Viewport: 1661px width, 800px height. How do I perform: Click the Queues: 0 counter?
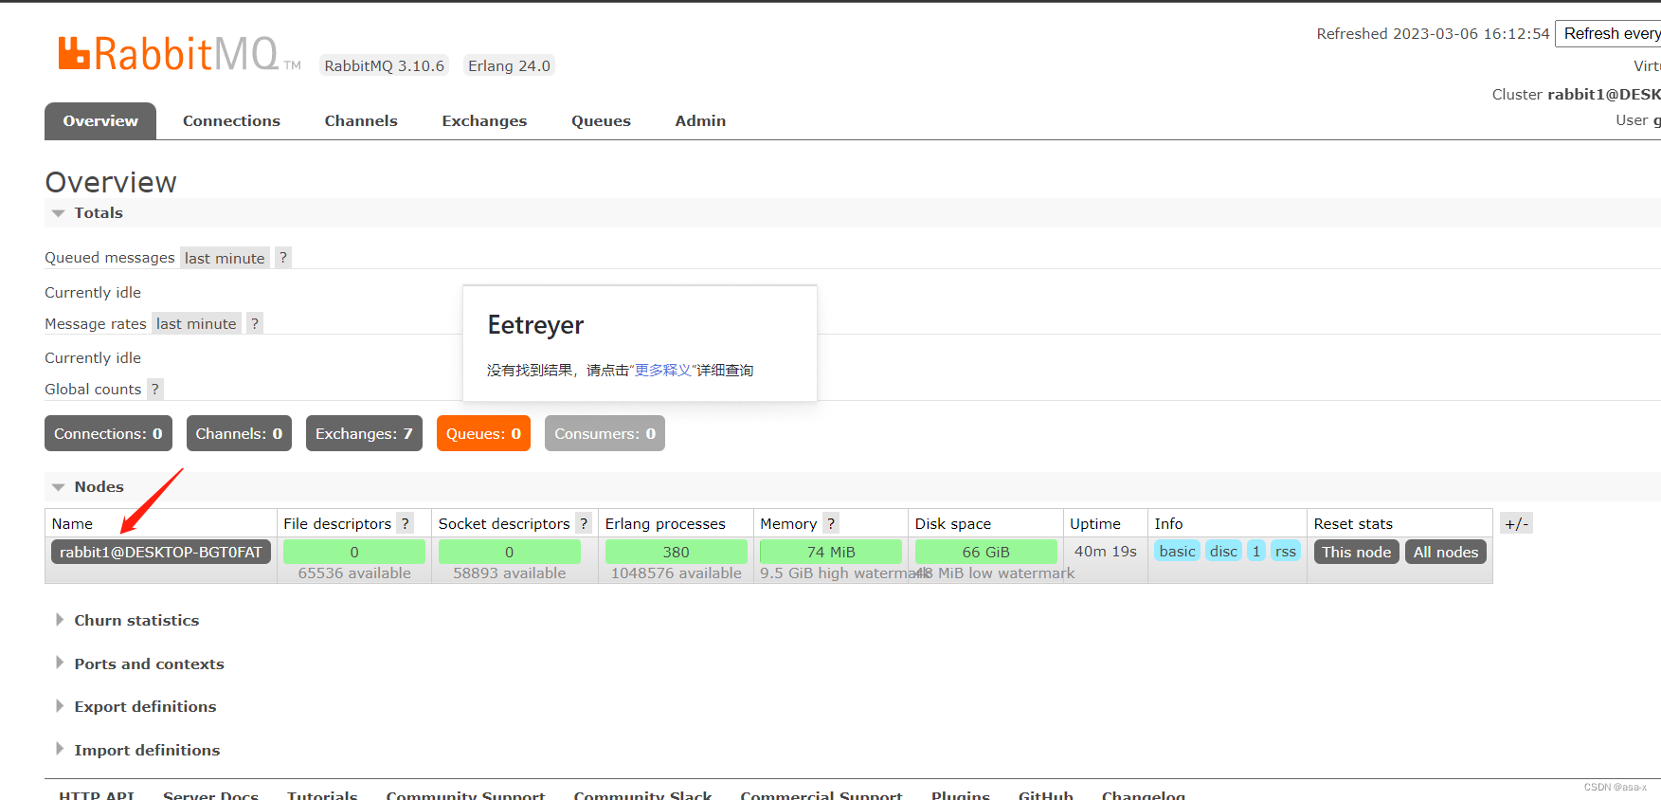pos(483,433)
